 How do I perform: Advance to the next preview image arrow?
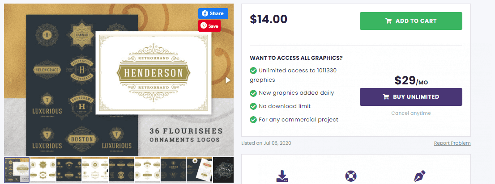(228, 80)
